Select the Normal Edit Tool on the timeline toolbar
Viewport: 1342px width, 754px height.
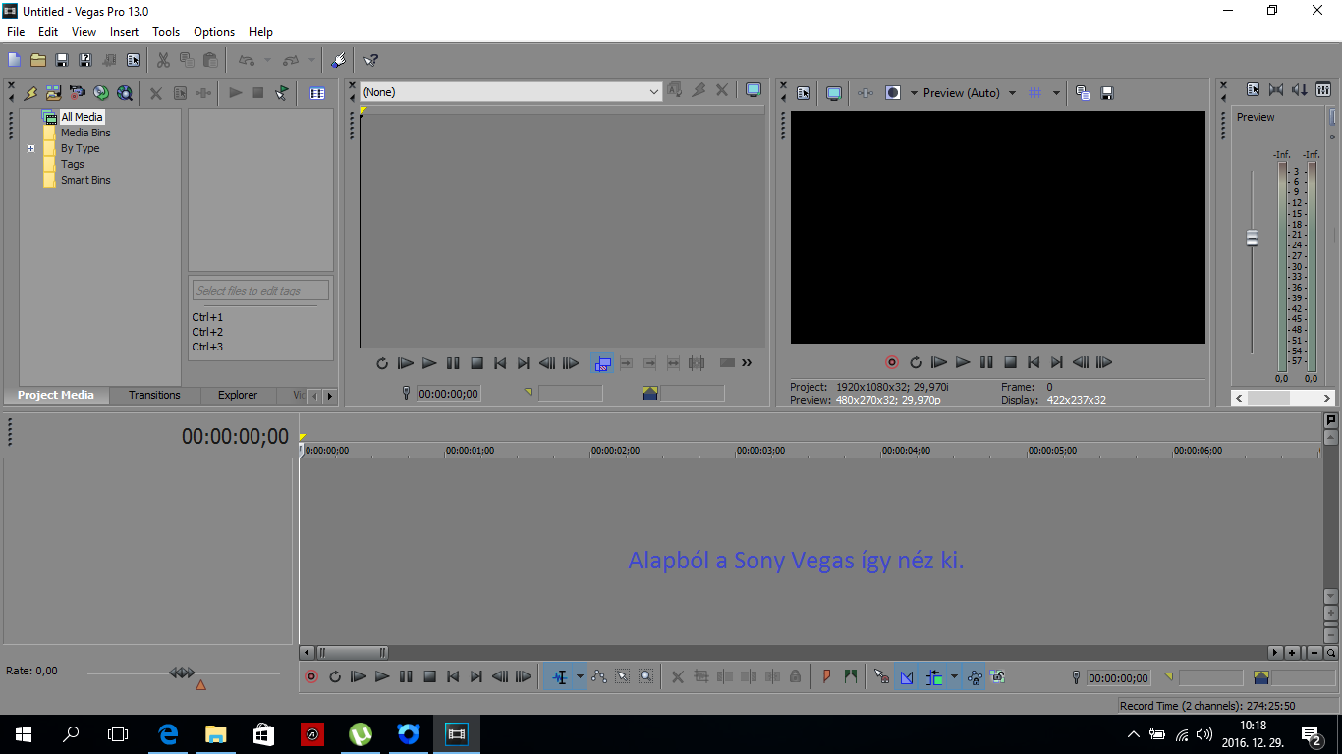[x=560, y=676]
